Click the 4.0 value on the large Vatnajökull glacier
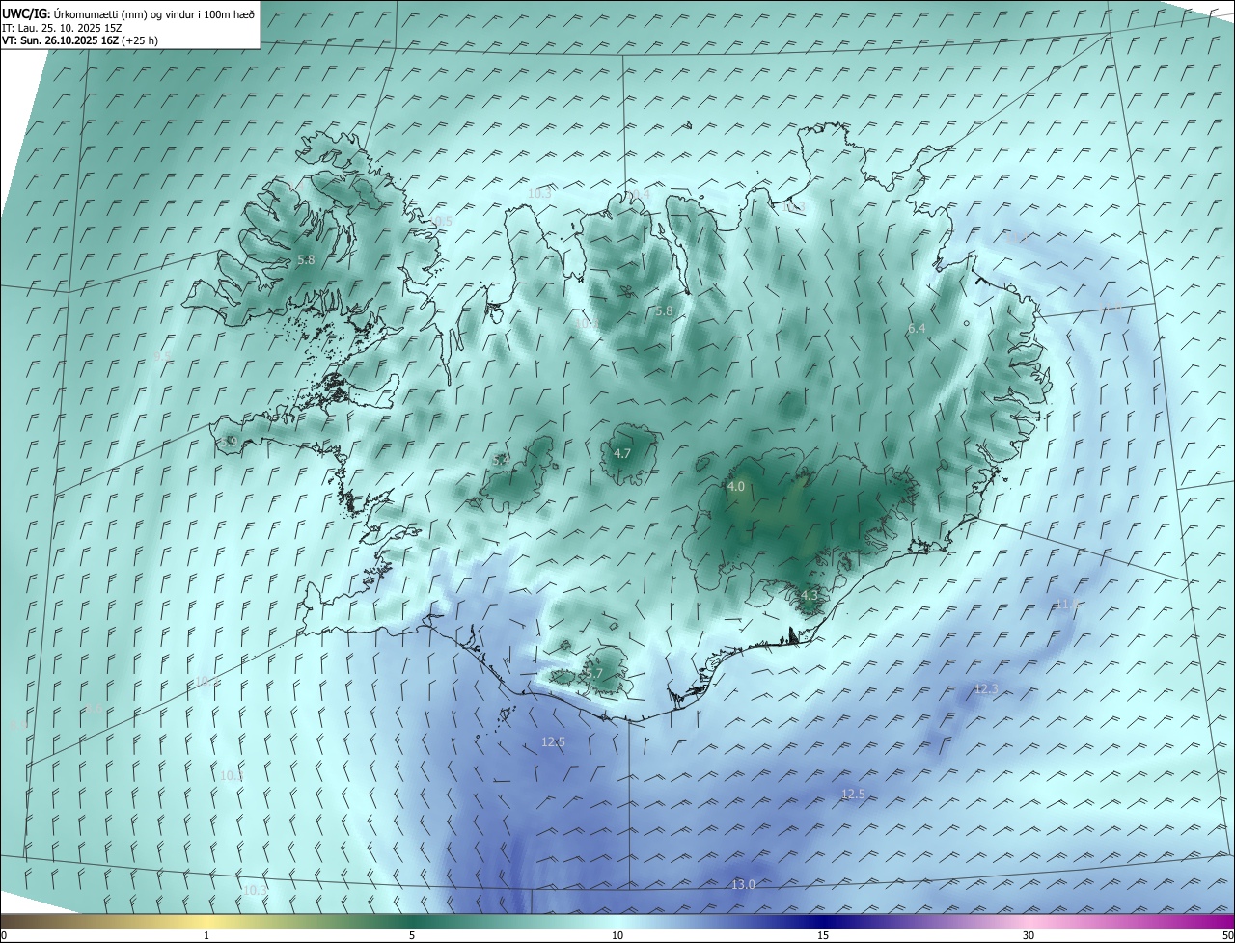Screen dimensions: 1235x943 click(x=736, y=487)
